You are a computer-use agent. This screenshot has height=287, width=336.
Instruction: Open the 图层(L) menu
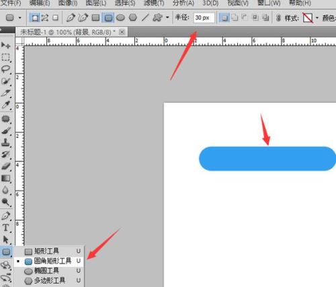pos(96,3)
